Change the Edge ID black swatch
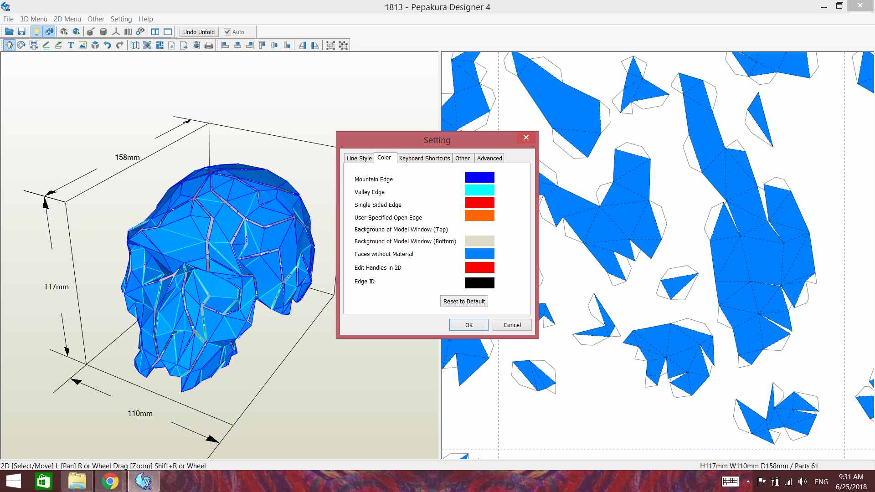 pos(479,283)
